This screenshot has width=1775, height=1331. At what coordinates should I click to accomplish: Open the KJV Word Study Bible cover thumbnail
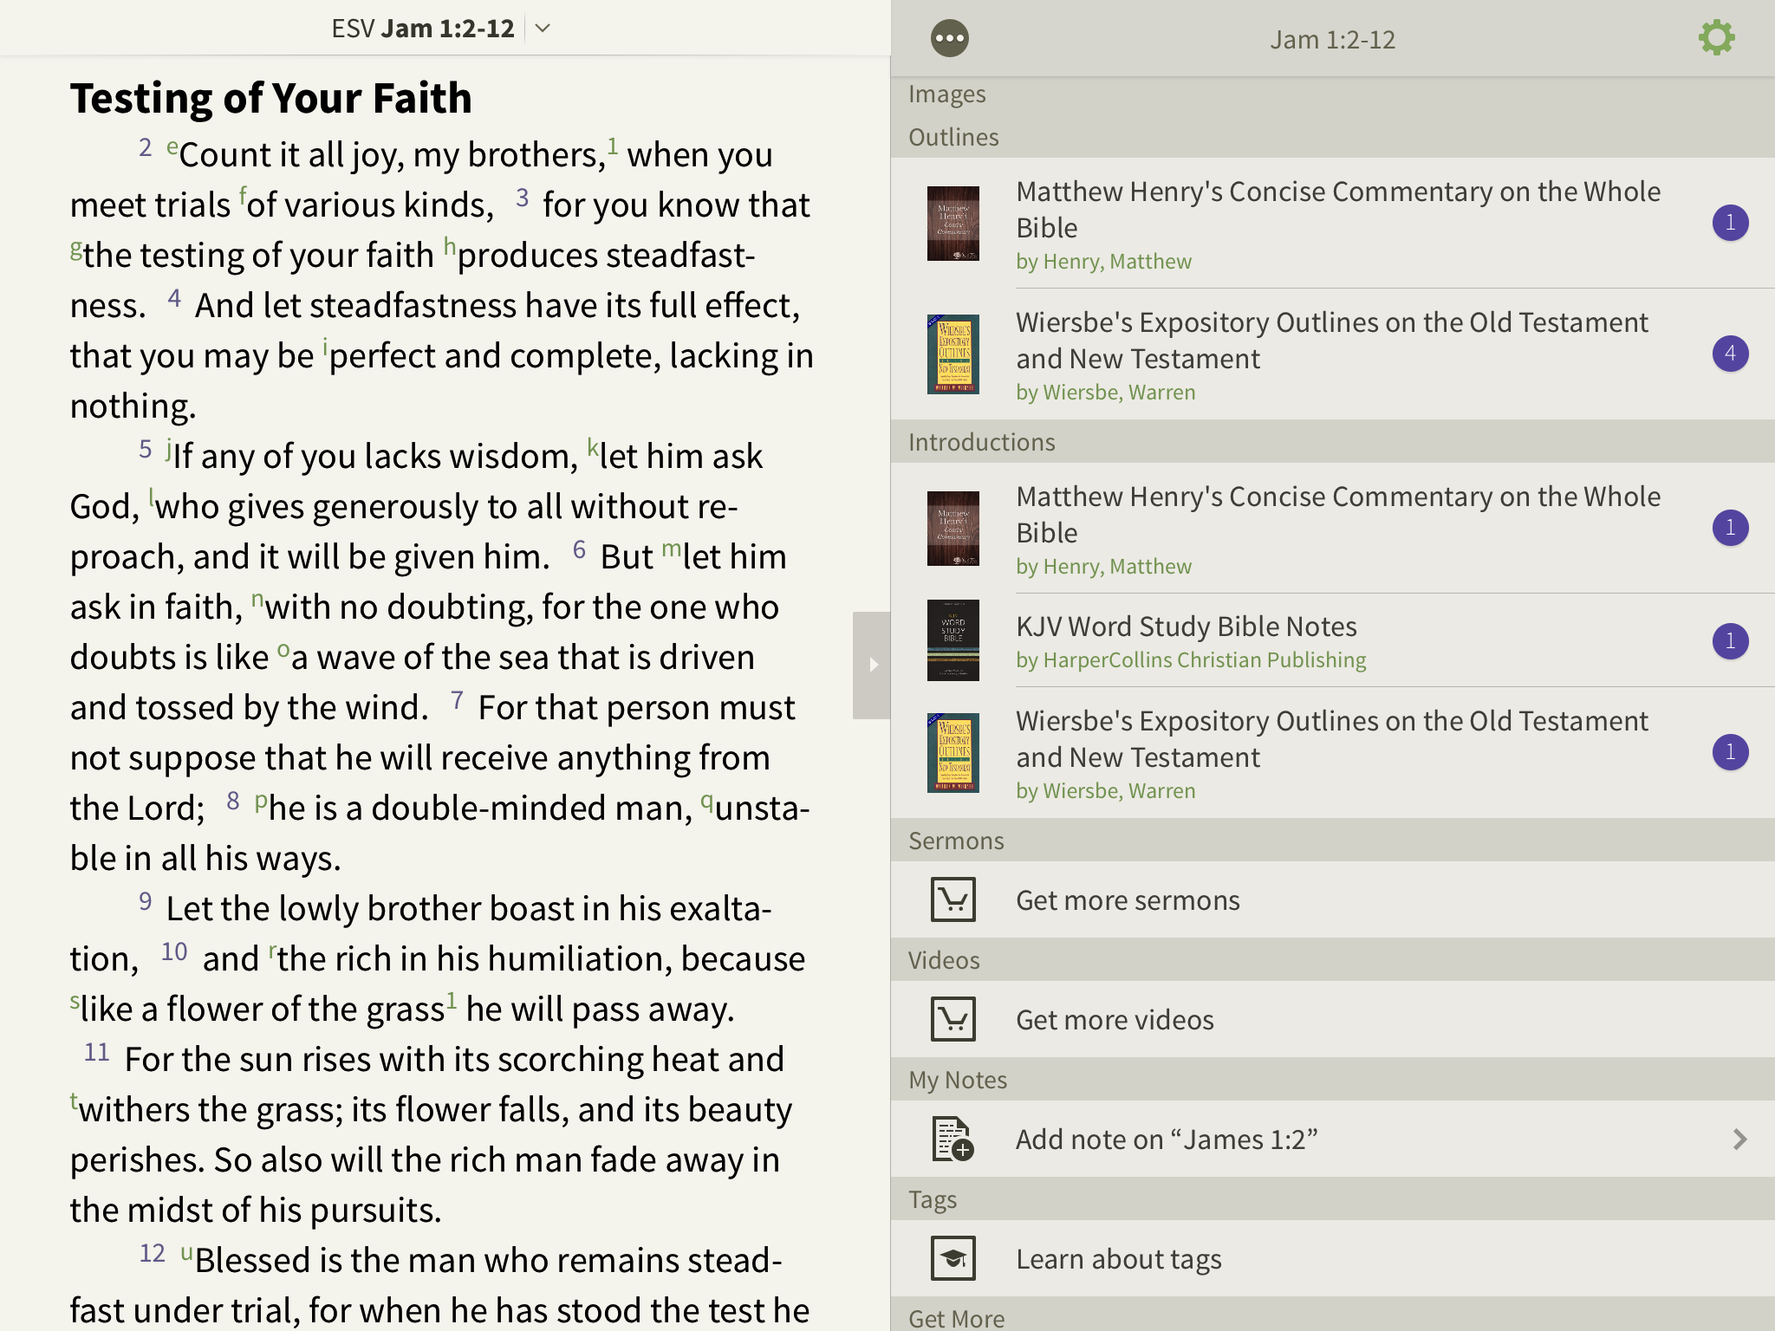[953, 640]
